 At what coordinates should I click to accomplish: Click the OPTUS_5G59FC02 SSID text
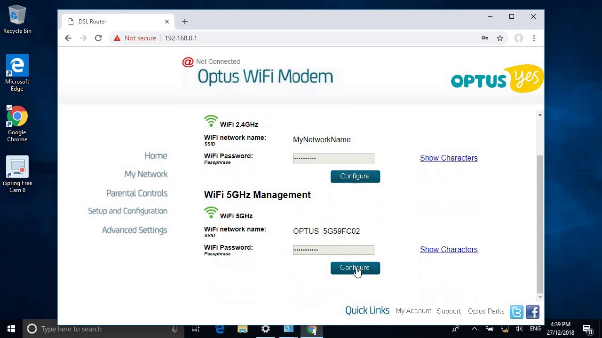pos(326,231)
